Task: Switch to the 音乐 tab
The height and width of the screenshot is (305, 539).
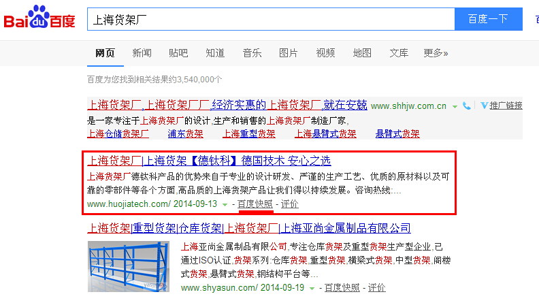Action: (252, 53)
